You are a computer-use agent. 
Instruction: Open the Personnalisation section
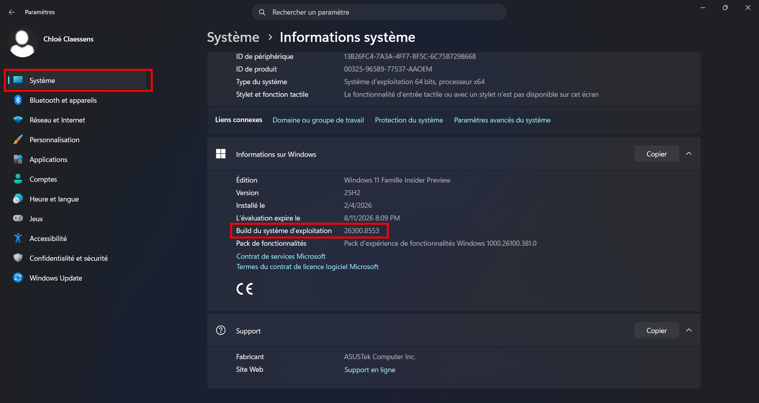[77, 139]
